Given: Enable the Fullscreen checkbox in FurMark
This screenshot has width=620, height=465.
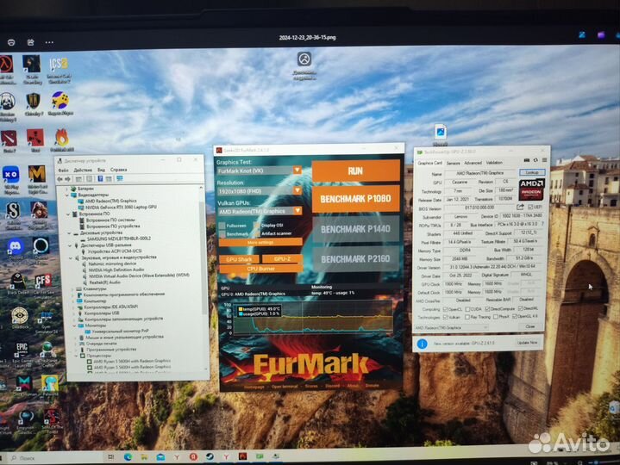Looking at the screenshot, I should (222, 226).
